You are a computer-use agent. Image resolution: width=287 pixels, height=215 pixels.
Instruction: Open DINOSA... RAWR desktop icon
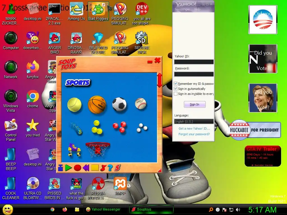(x=76, y=43)
